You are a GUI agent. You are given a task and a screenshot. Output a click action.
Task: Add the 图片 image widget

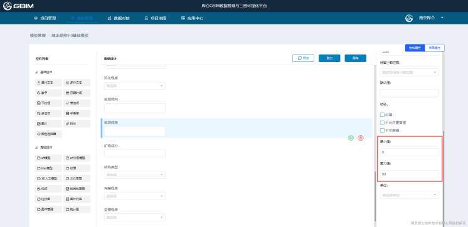tap(48, 124)
